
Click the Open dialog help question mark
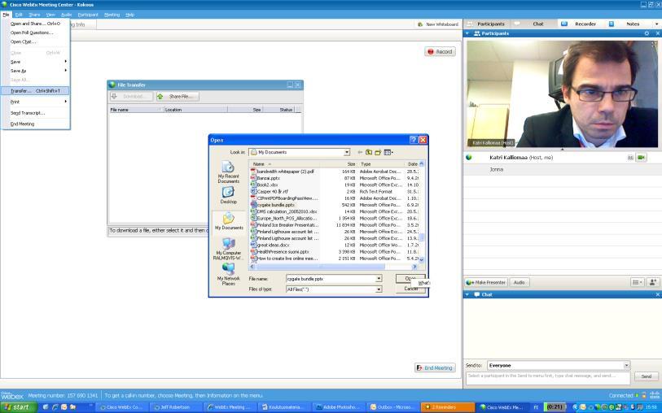point(414,140)
